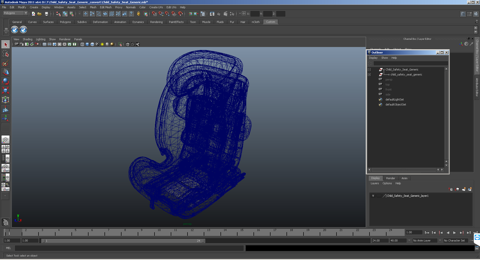Viewport: 480px width, 260px height.
Task: Toggle snap to points magnet icon
Action: (x=167, y=14)
